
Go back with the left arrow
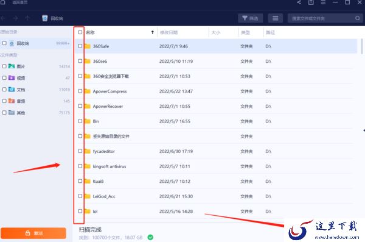pyautogui.click(x=3, y=18)
